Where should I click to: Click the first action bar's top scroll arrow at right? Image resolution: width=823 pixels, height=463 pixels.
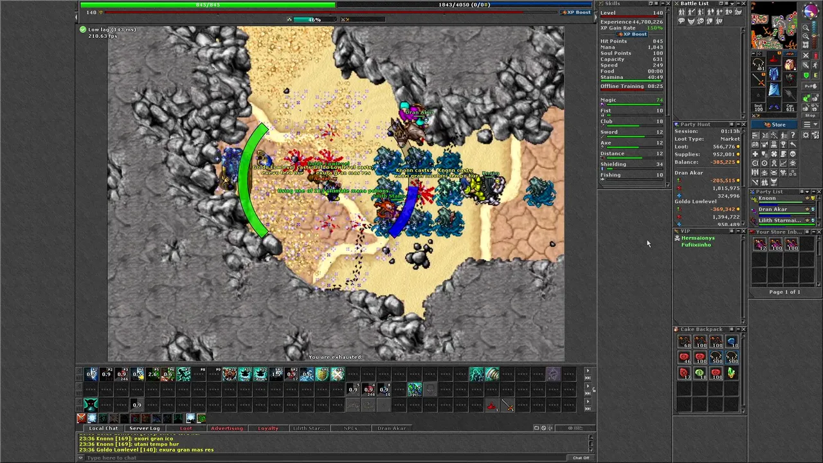pos(587,370)
